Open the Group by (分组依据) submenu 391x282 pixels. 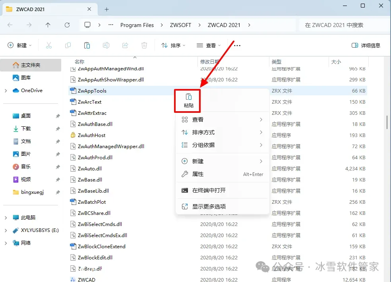(222, 145)
